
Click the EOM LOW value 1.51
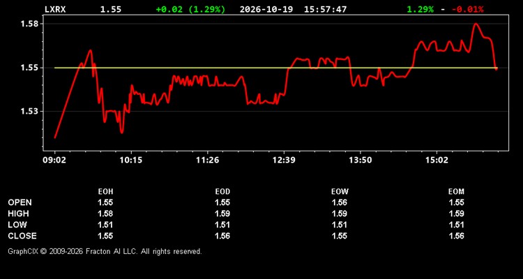(x=456, y=225)
